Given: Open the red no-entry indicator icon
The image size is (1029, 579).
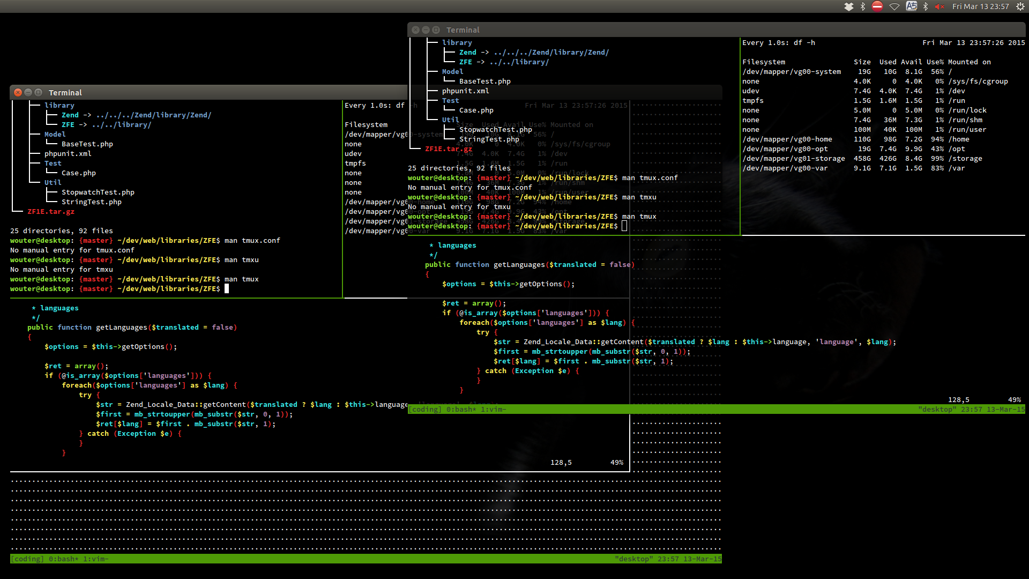Looking at the screenshot, I should tap(877, 6).
